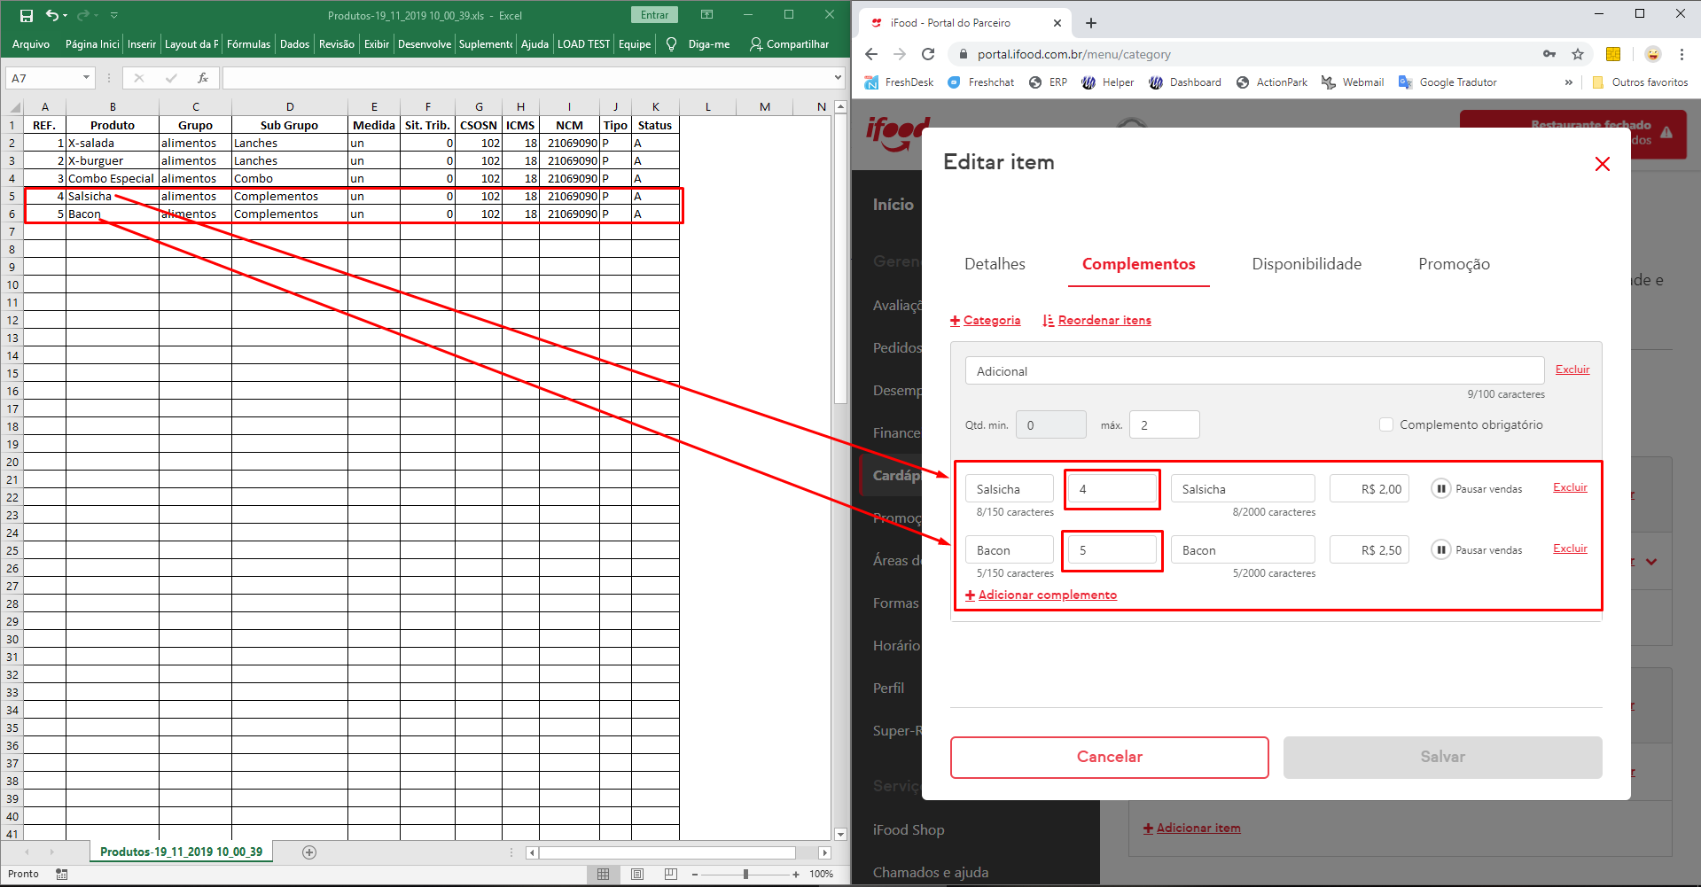Viewport: 1701px width, 887px height.
Task: Close the Editar item dialog
Action: point(1603,164)
